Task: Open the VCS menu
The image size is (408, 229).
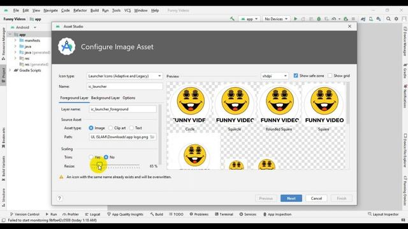Action: (x=127, y=10)
